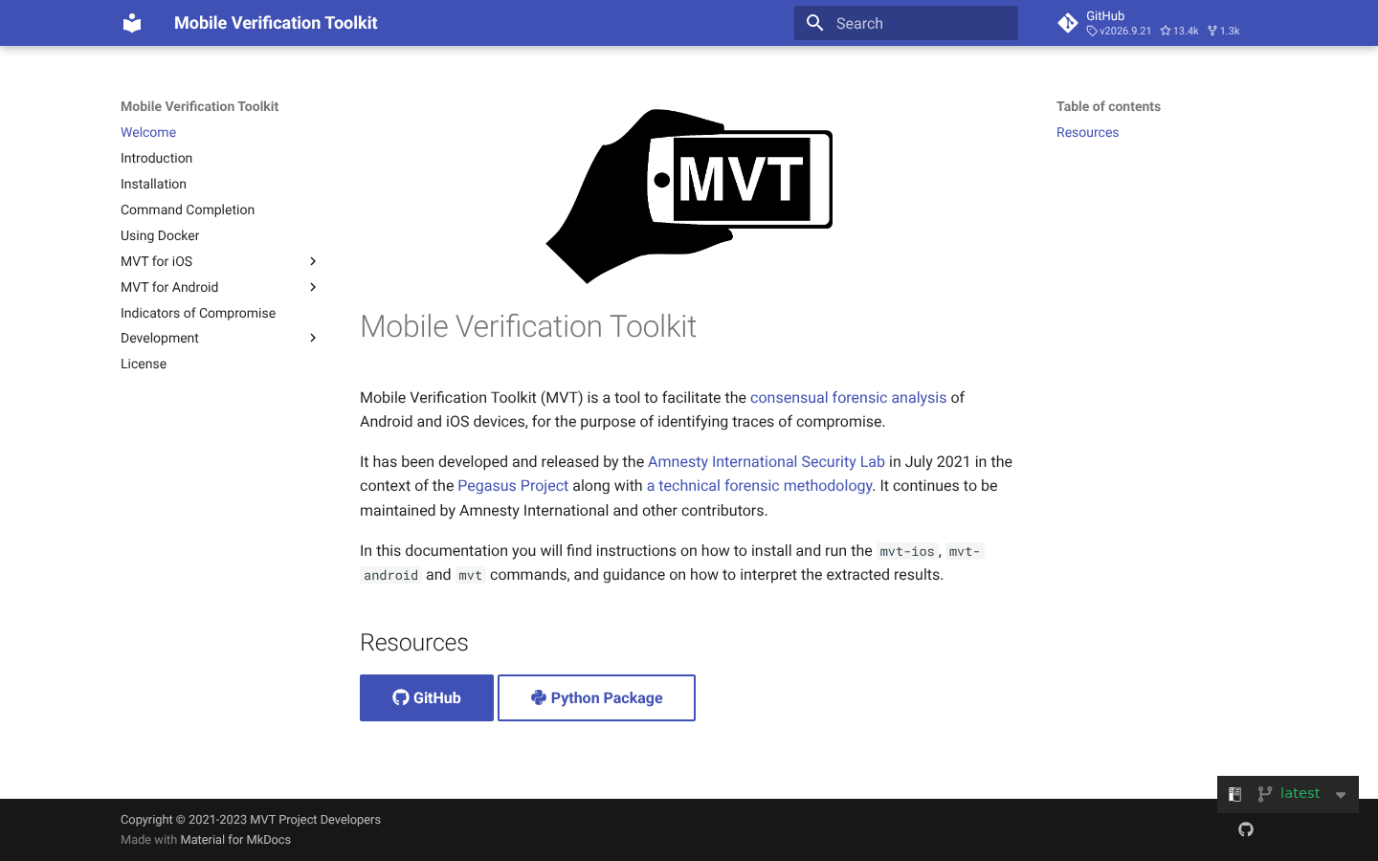The height and width of the screenshot is (861, 1378).
Task: Open the Welcome page in sidebar
Action: click(148, 132)
